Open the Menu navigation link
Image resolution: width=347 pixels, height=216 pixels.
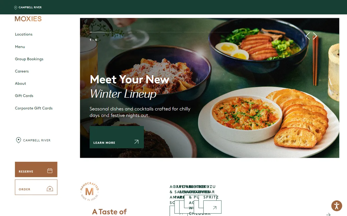pyautogui.click(x=20, y=47)
